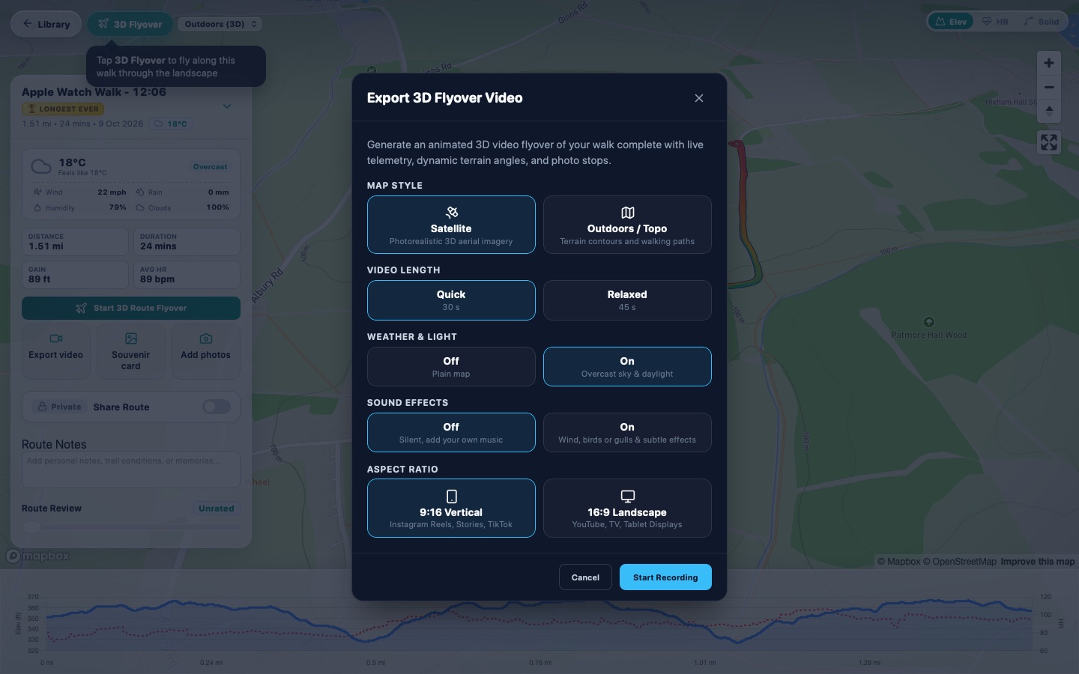Click the Unrated route review badge
The width and height of the screenshot is (1079, 674).
coord(217,508)
